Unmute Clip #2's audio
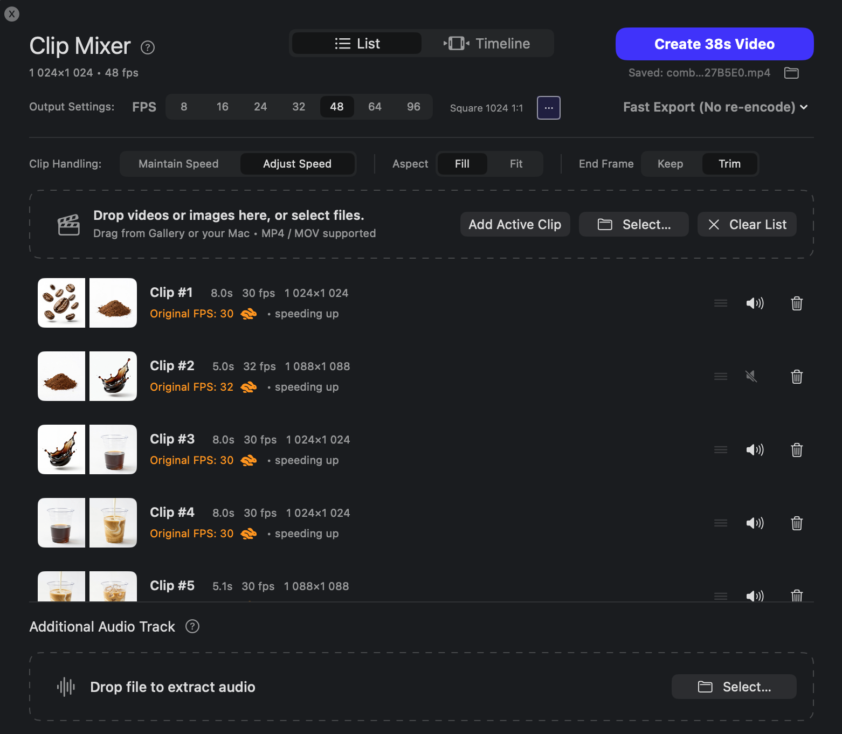 click(751, 376)
